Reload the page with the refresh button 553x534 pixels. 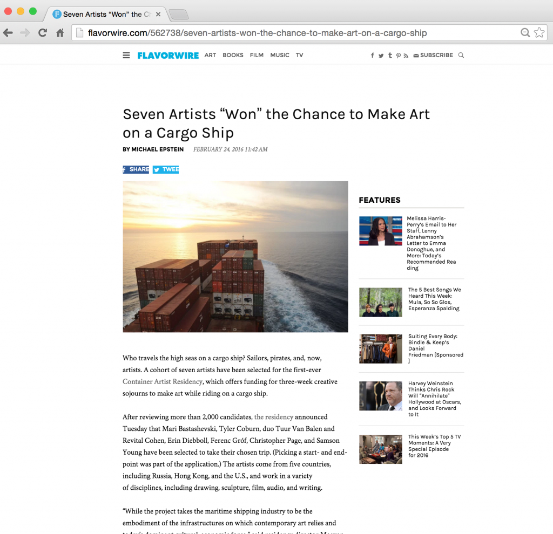click(43, 33)
